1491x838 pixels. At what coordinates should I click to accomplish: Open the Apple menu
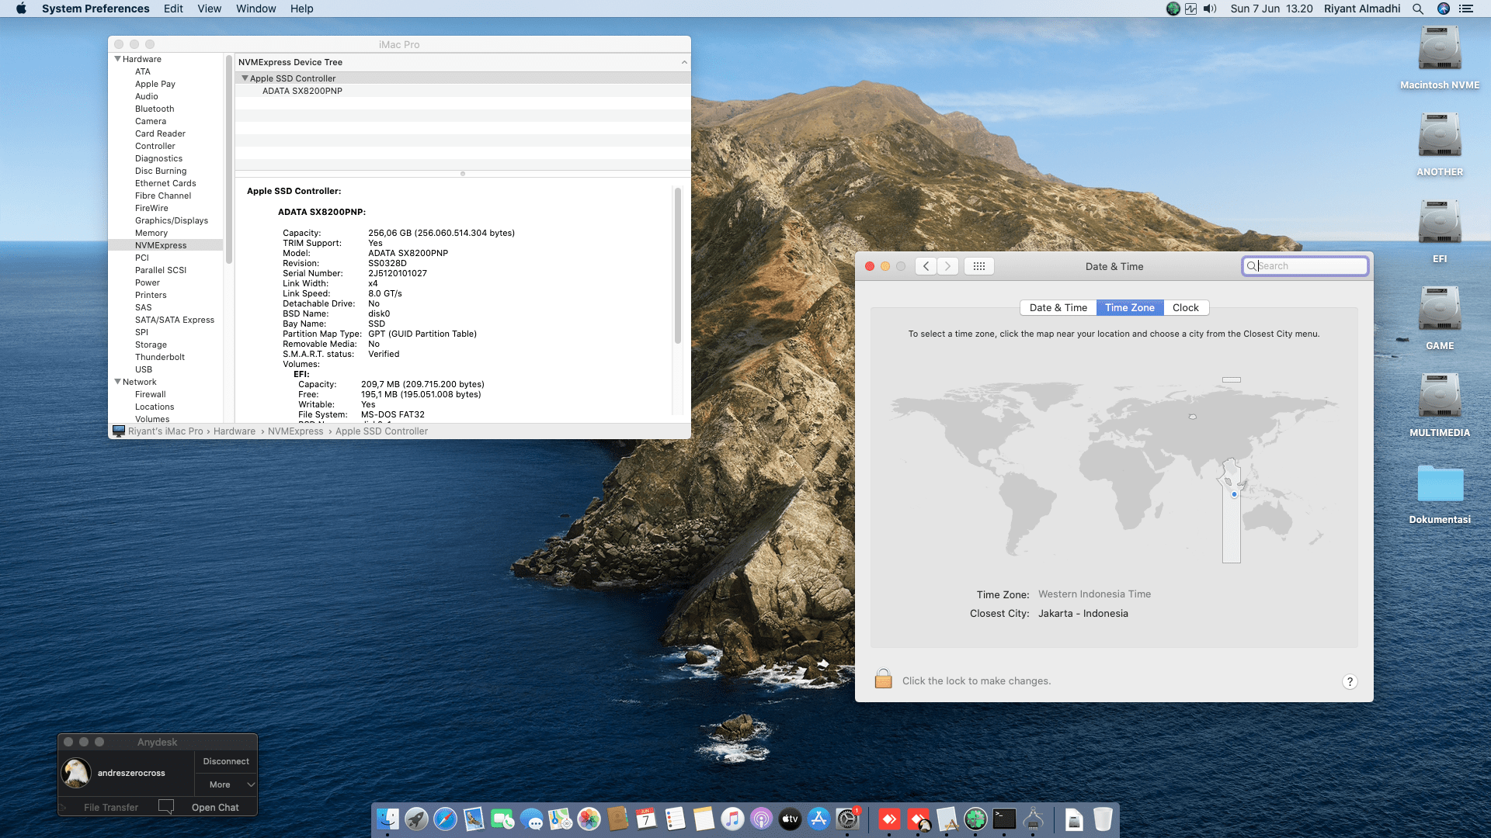point(21,9)
